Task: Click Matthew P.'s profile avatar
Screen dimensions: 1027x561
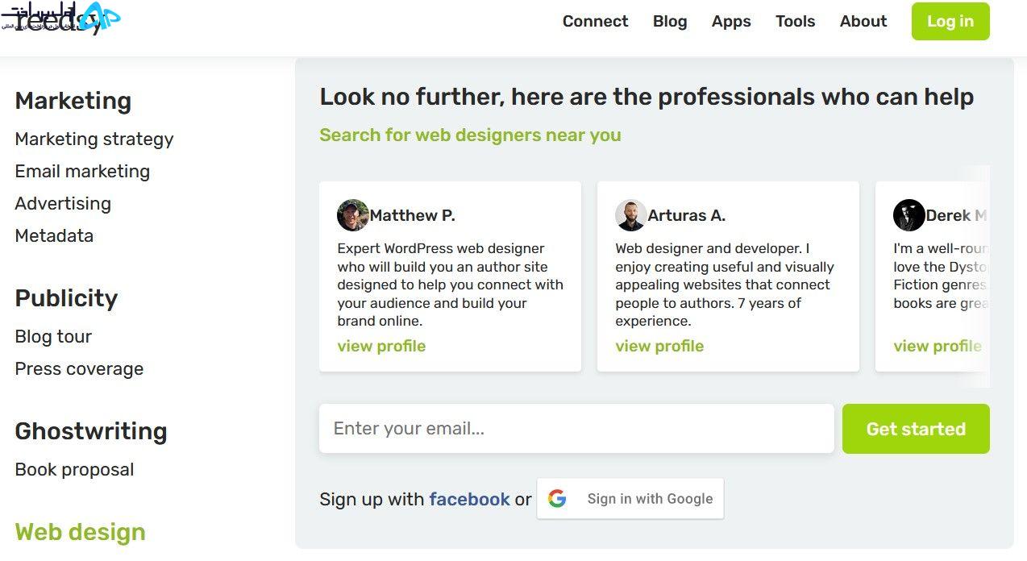Action: point(353,215)
